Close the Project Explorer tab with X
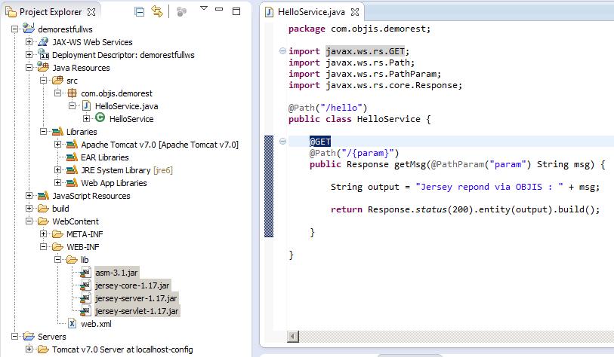 91,13
